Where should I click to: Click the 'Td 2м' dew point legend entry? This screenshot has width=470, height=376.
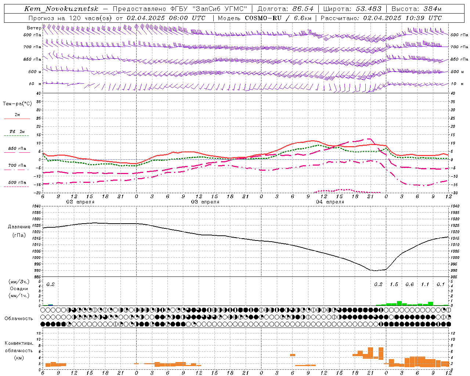click(x=17, y=131)
